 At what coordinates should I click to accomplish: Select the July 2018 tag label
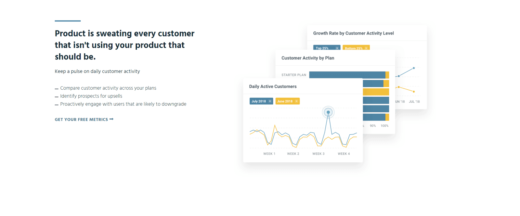(259, 101)
